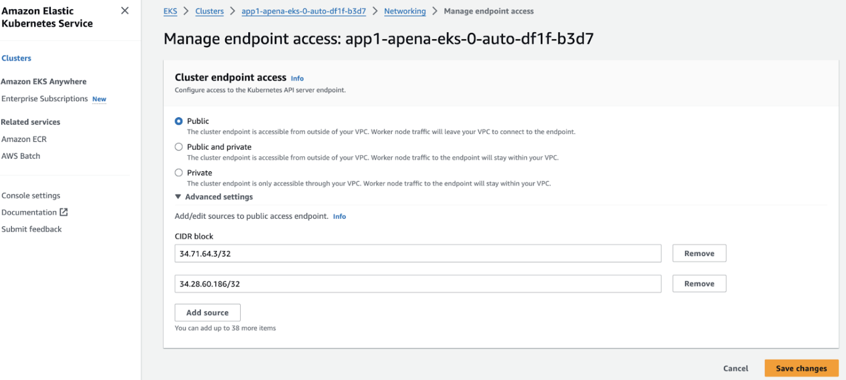The width and height of the screenshot is (846, 380).
Task: Click Submit feedback in sidebar
Action: [31, 229]
